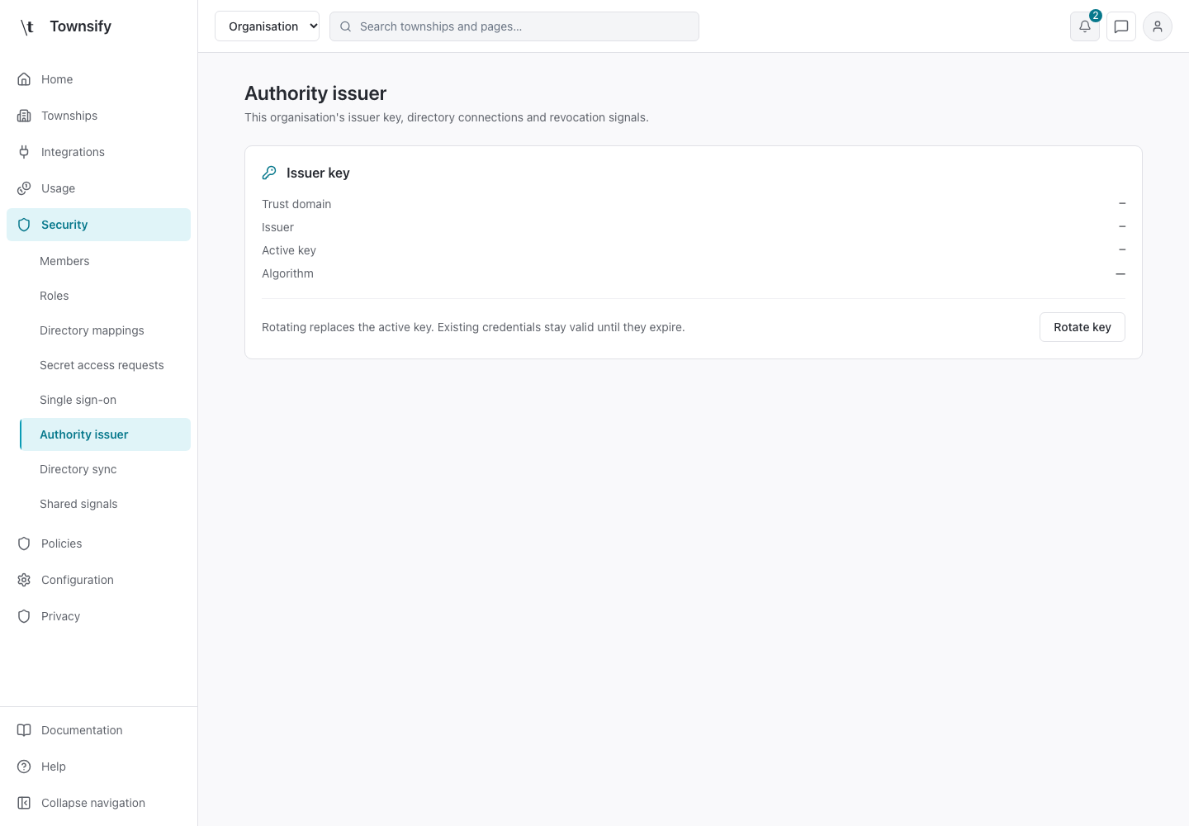Click the Issuer row label

pyautogui.click(x=277, y=227)
